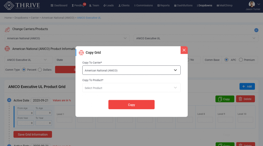
Task: Click the 'ANICO Executive UL Product Grid' heading
Action: (x=37, y=87)
